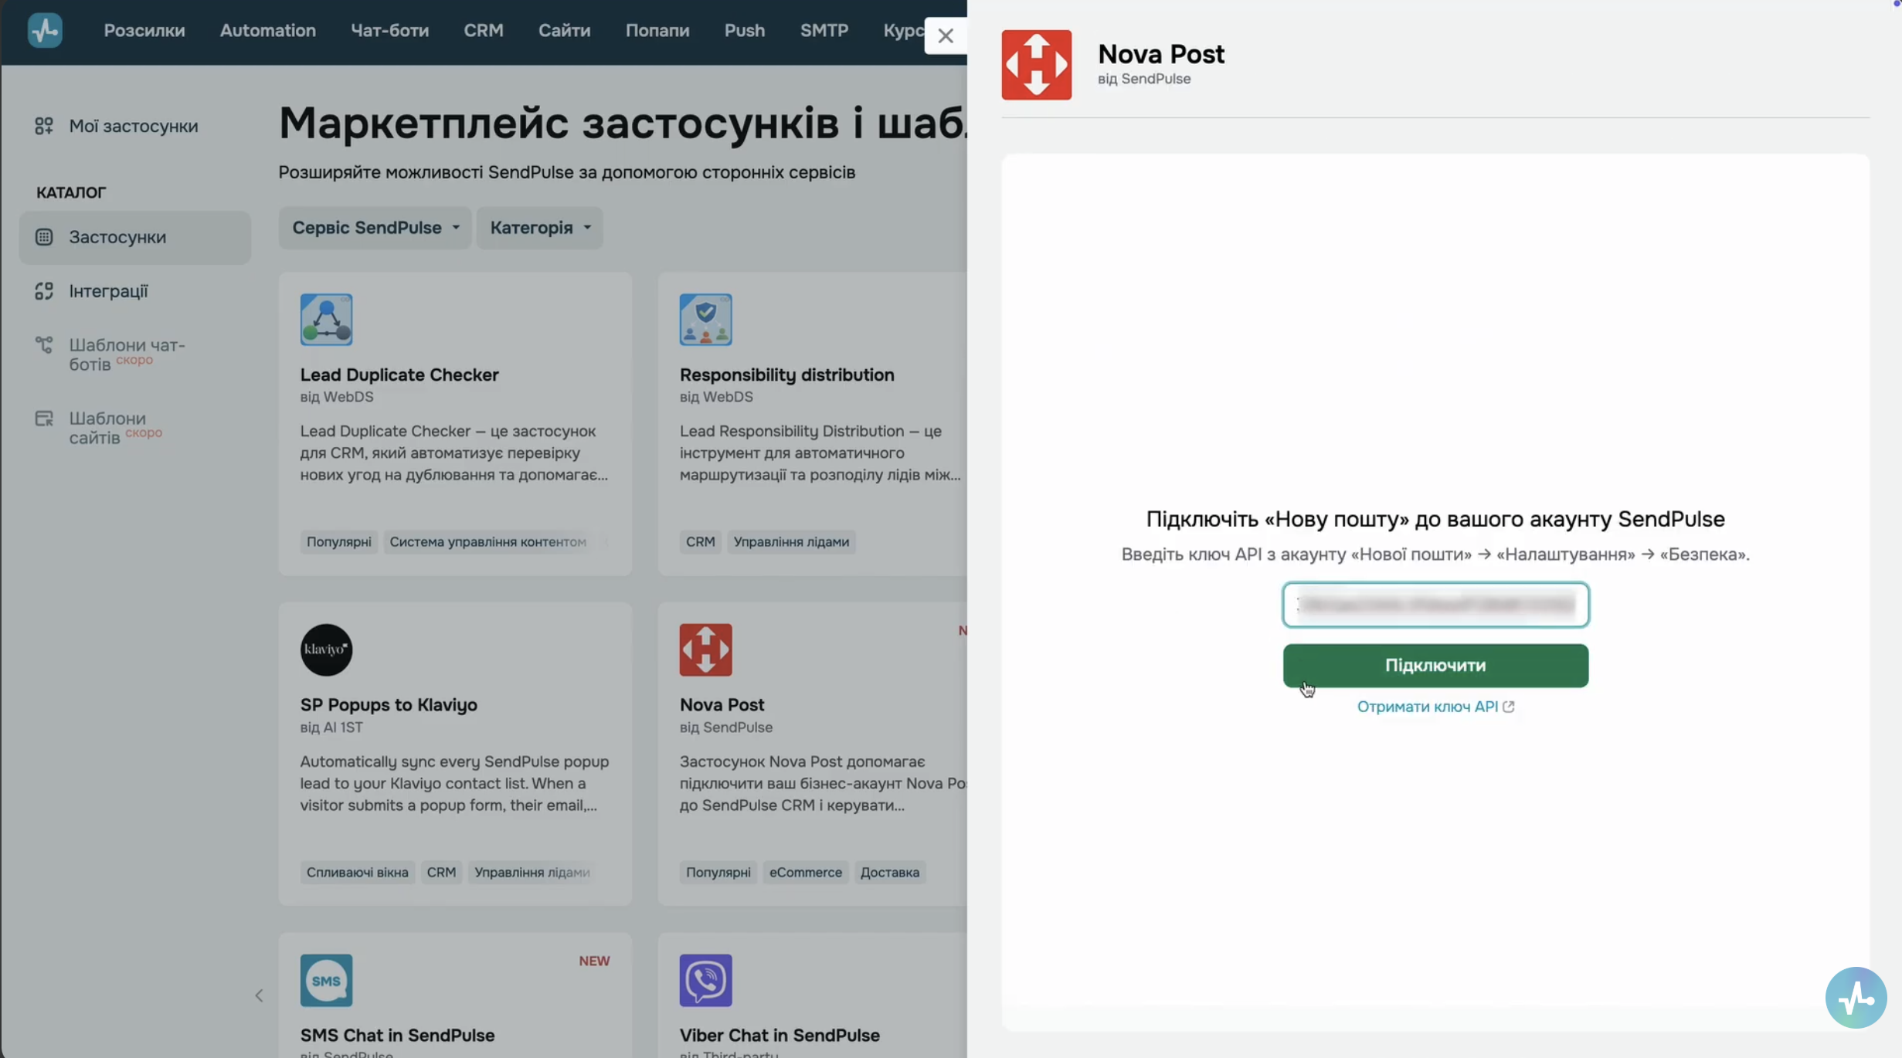Collapse the sidebar with the left chevron
The height and width of the screenshot is (1058, 1902).
tap(259, 996)
